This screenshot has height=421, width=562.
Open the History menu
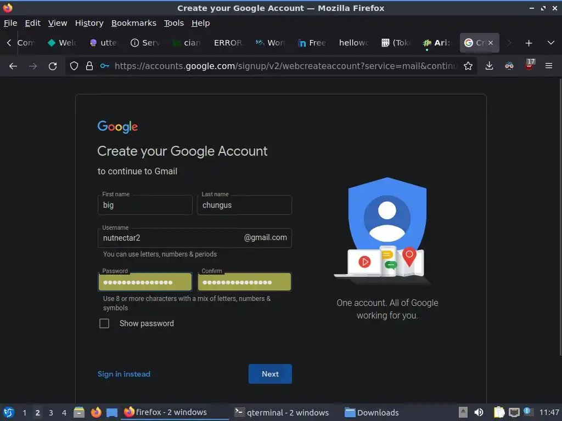click(89, 23)
